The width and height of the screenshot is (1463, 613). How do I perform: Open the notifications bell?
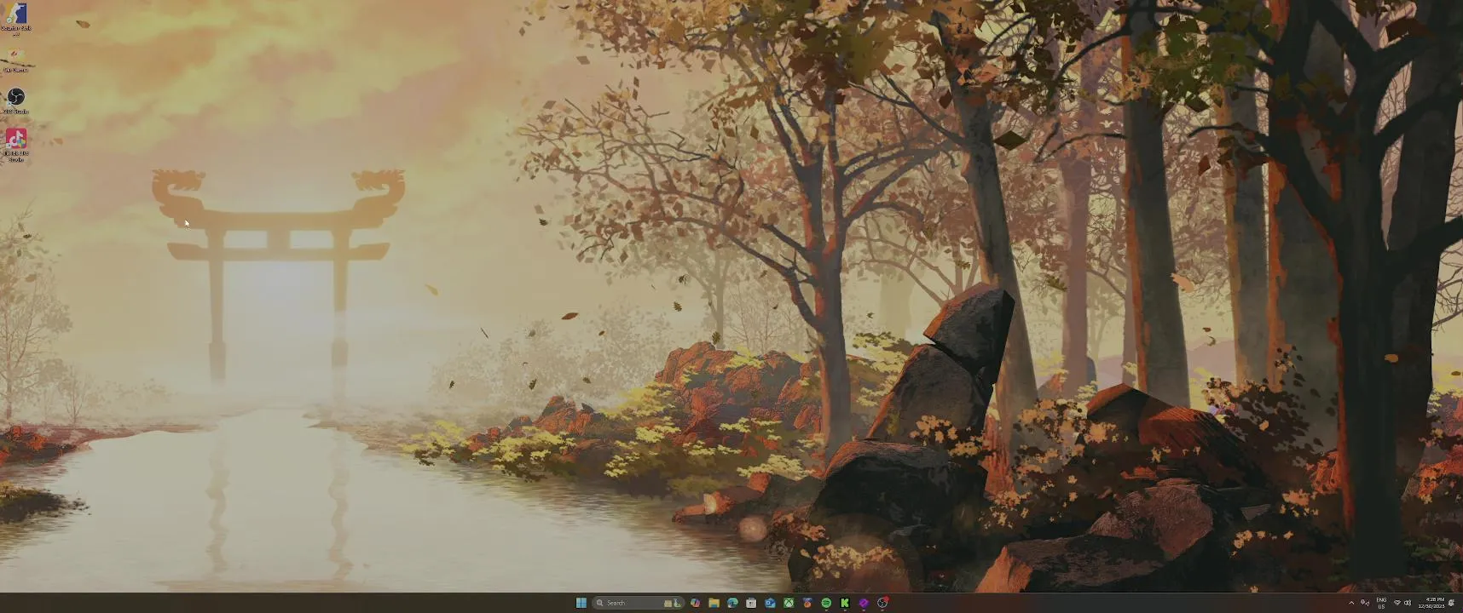(1452, 603)
